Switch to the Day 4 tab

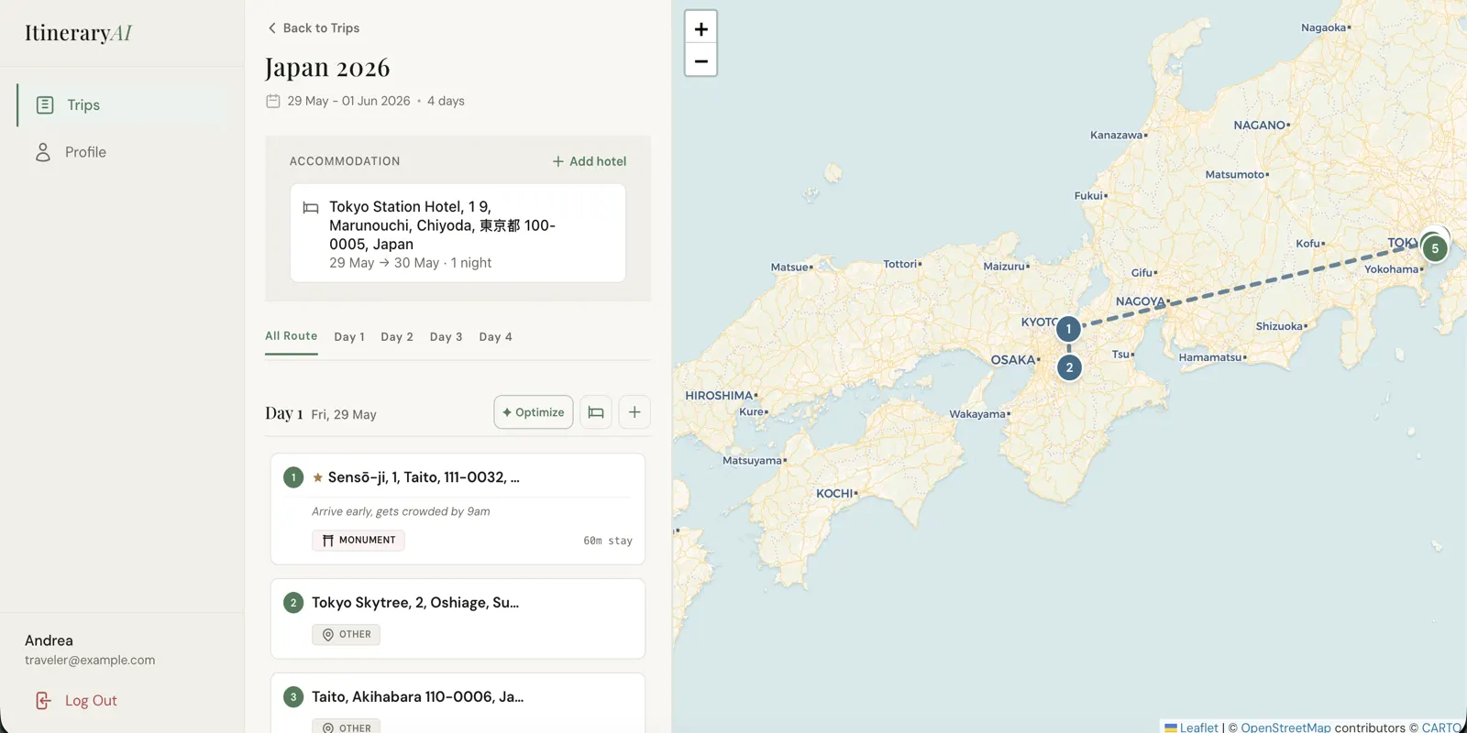click(x=495, y=337)
